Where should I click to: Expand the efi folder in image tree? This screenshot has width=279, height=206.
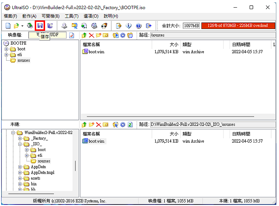(x=6, y=55)
